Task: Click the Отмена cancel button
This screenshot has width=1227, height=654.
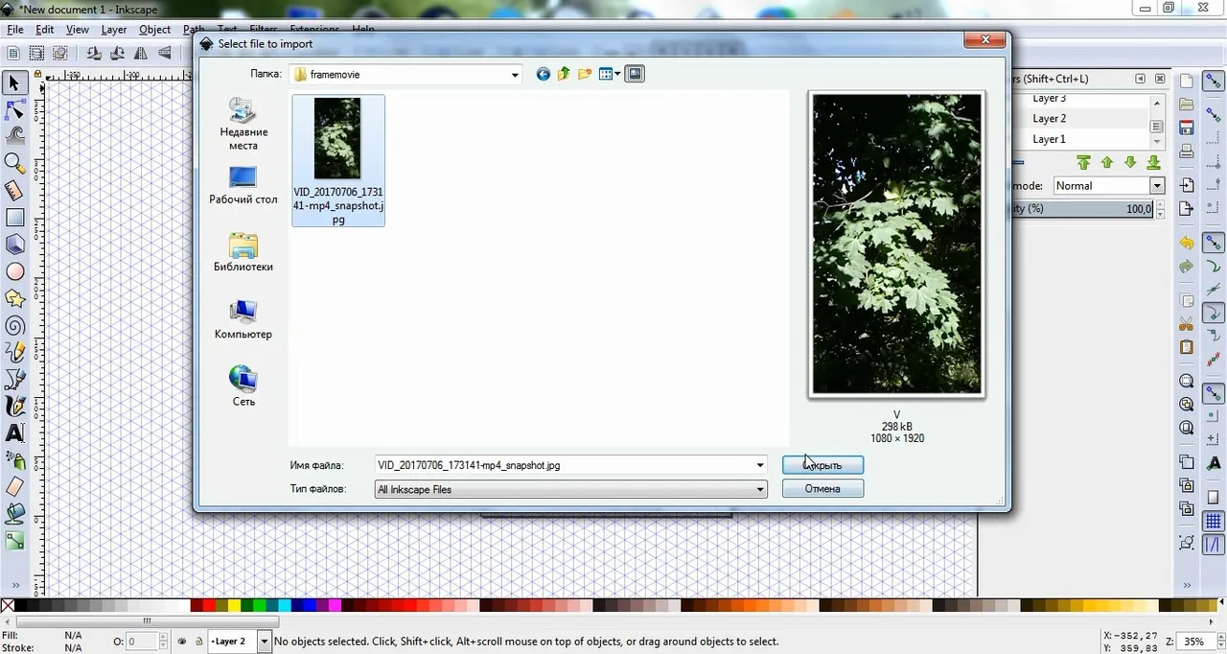Action: coord(822,489)
